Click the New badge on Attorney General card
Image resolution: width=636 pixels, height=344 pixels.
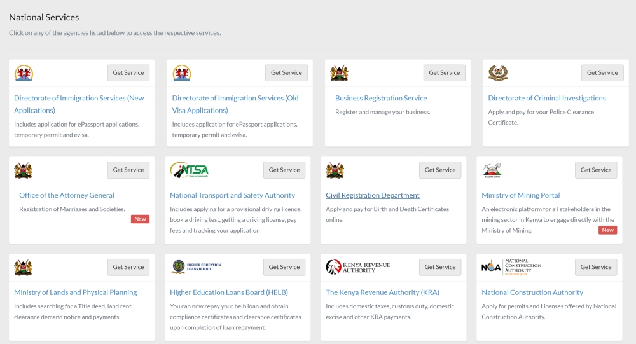tap(141, 219)
